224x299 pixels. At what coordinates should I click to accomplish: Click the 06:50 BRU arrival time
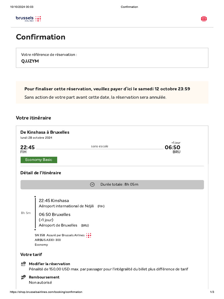pos(172,147)
